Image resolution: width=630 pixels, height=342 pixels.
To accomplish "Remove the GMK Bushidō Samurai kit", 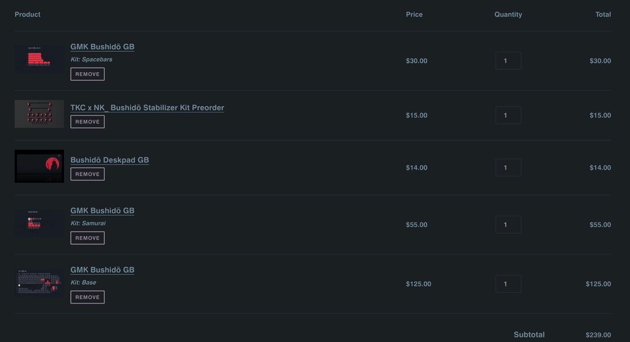I will (x=88, y=238).
